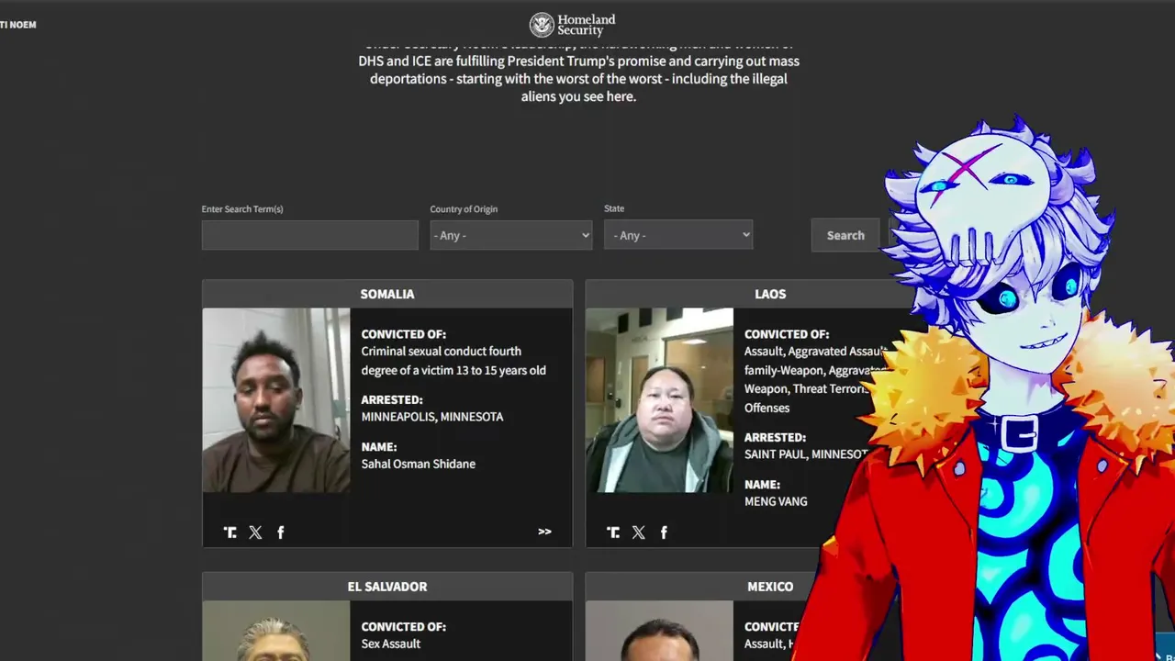Click the Criminal sexual conduct conviction text

point(453,361)
